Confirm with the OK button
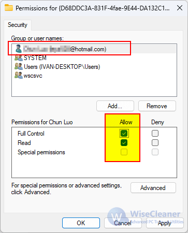This screenshot has height=233, width=188. [x=81, y=223]
